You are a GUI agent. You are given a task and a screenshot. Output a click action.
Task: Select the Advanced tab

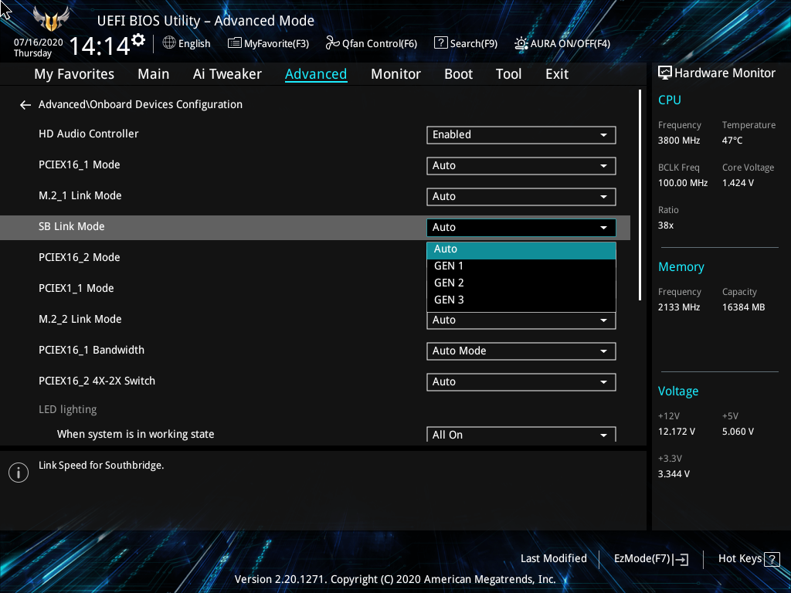coord(316,74)
